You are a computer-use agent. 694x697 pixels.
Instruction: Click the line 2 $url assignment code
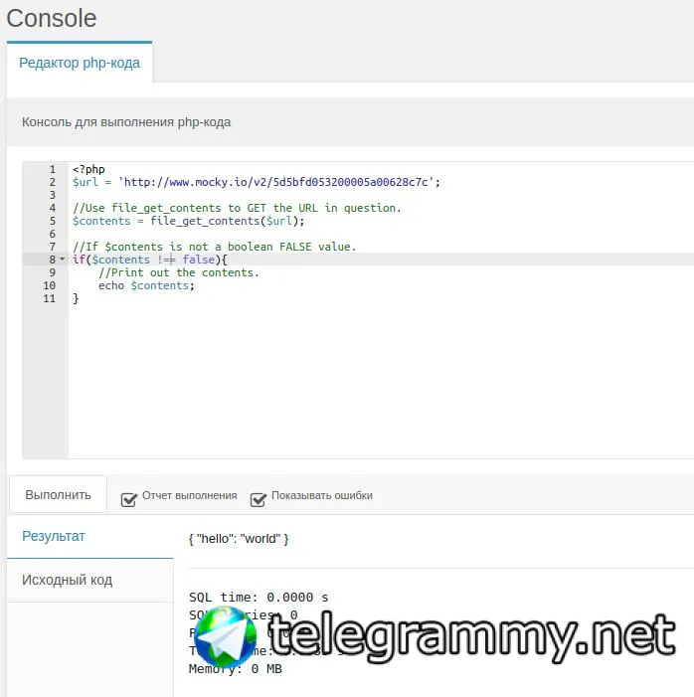[x=257, y=182]
